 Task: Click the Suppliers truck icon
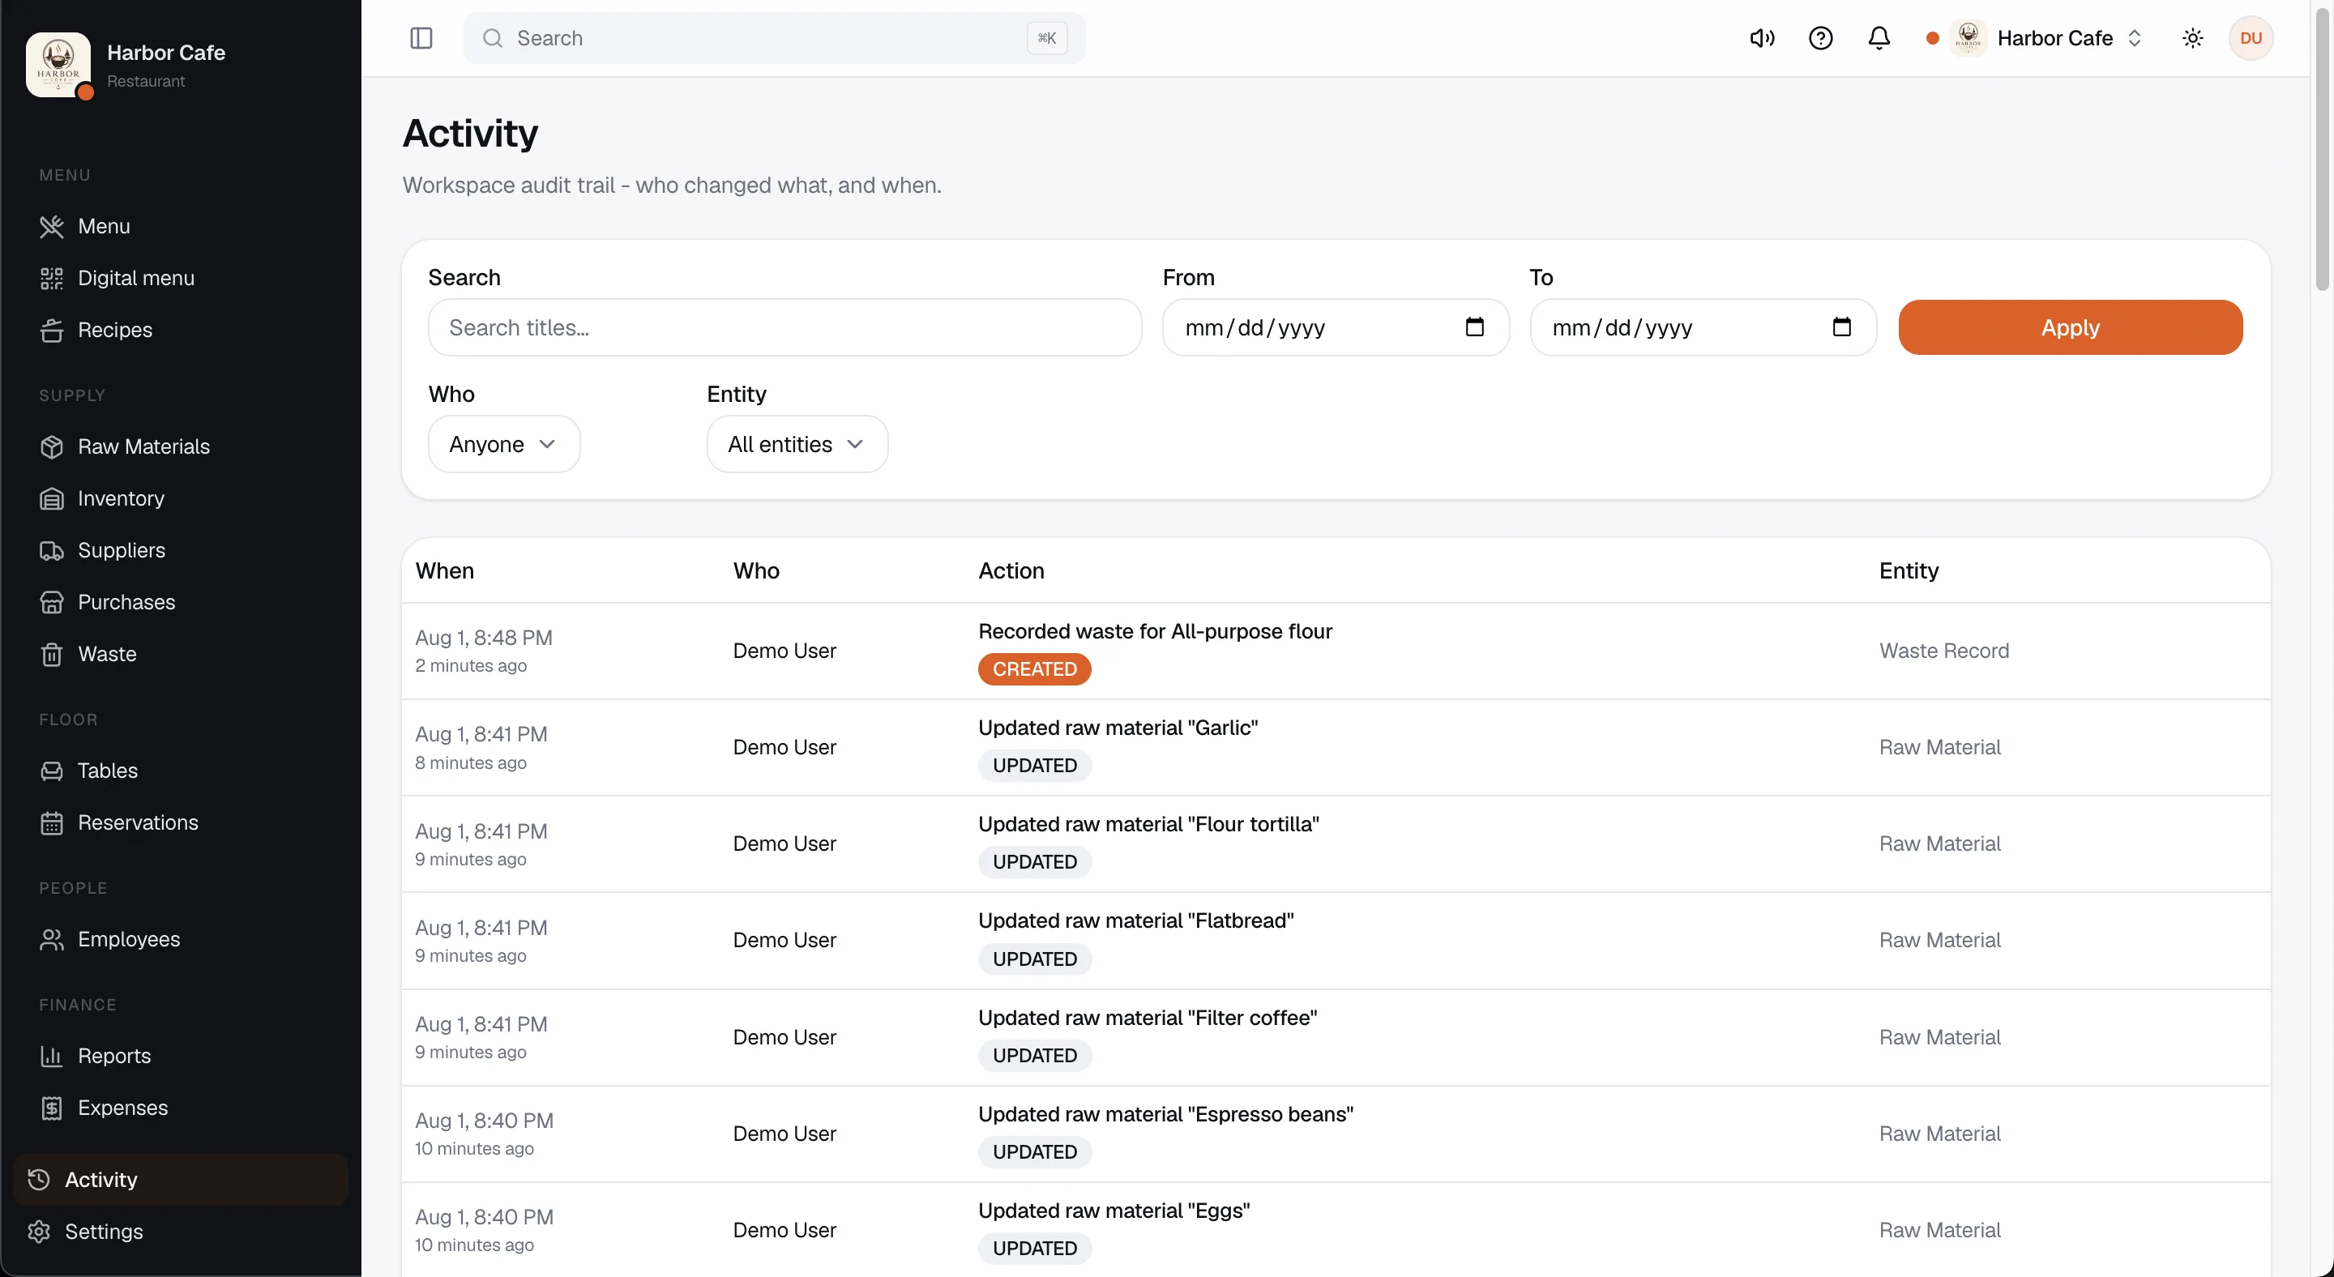click(52, 549)
